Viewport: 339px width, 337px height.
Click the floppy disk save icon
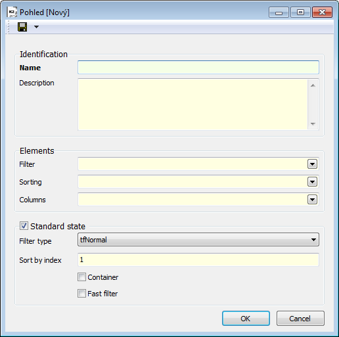[22, 27]
